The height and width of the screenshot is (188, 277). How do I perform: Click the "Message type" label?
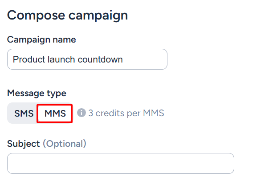tap(37, 93)
